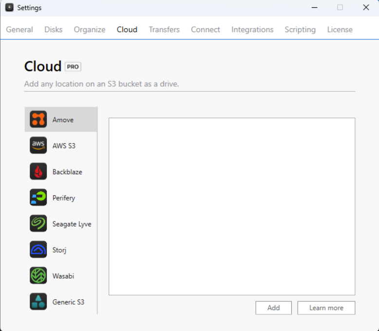Choose the Wasabi leaf icon

pyautogui.click(x=38, y=276)
